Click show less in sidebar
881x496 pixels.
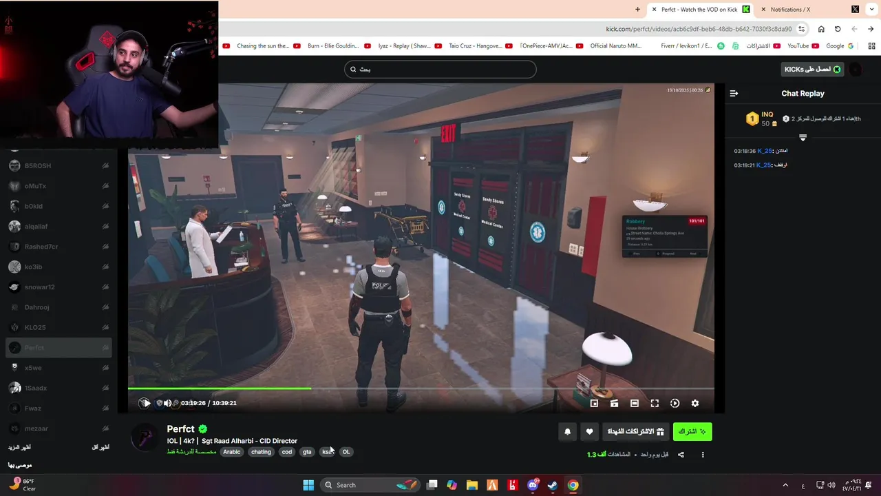pos(100,447)
